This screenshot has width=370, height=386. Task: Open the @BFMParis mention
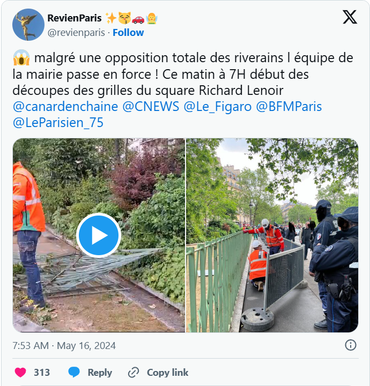pyautogui.click(x=289, y=107)
